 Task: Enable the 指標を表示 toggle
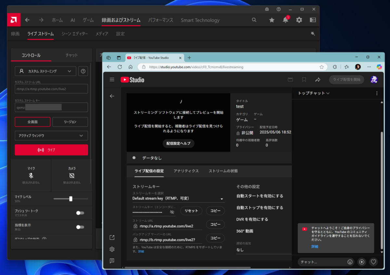80,227
